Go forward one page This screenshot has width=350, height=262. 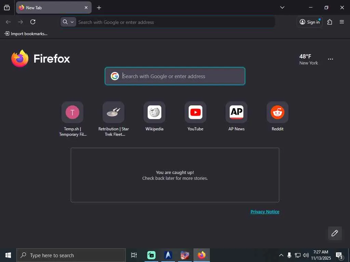[x=21, y=22]
